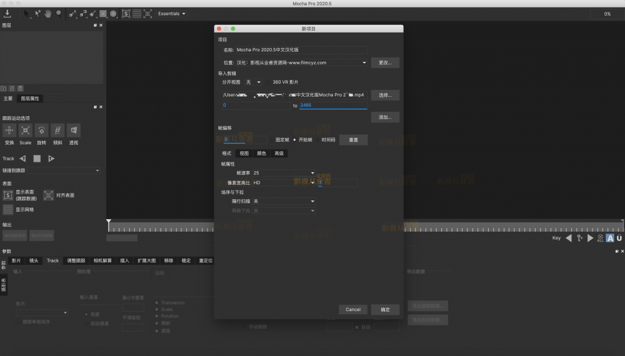Screen dimensions: 625x356
Task: Stop tracking button
Action: pos(37,159)
